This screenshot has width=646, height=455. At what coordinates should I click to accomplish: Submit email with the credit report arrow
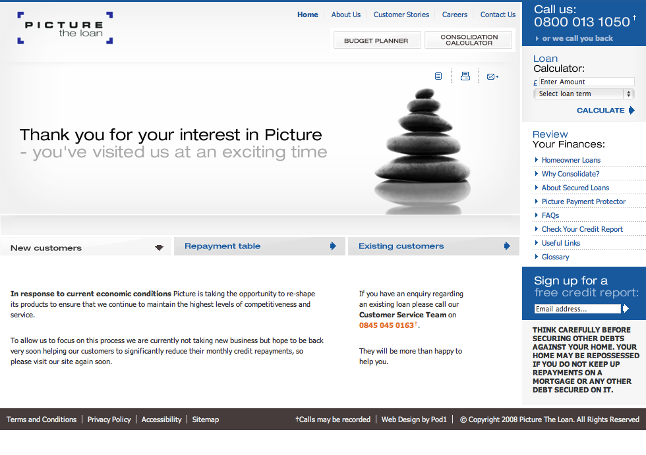626,309
